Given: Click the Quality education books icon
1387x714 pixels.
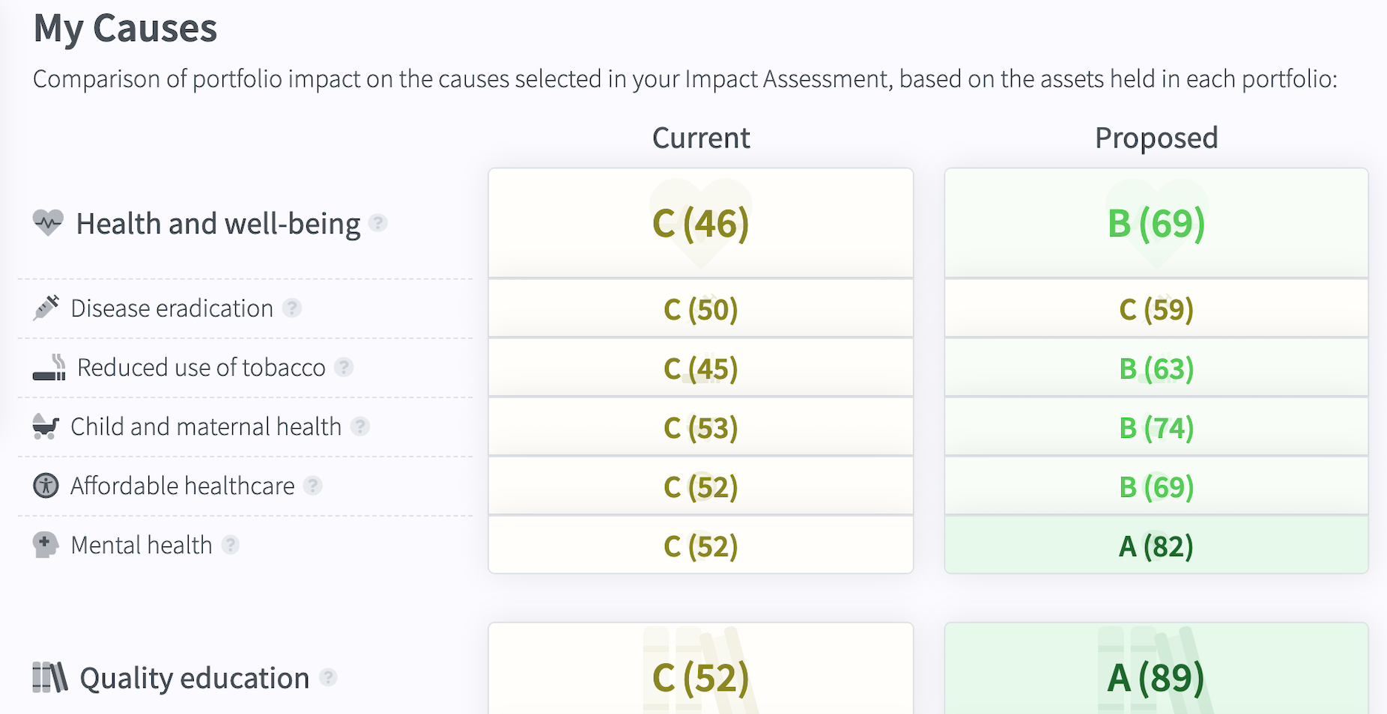Looking at the screenshot, I should (50, 677).
